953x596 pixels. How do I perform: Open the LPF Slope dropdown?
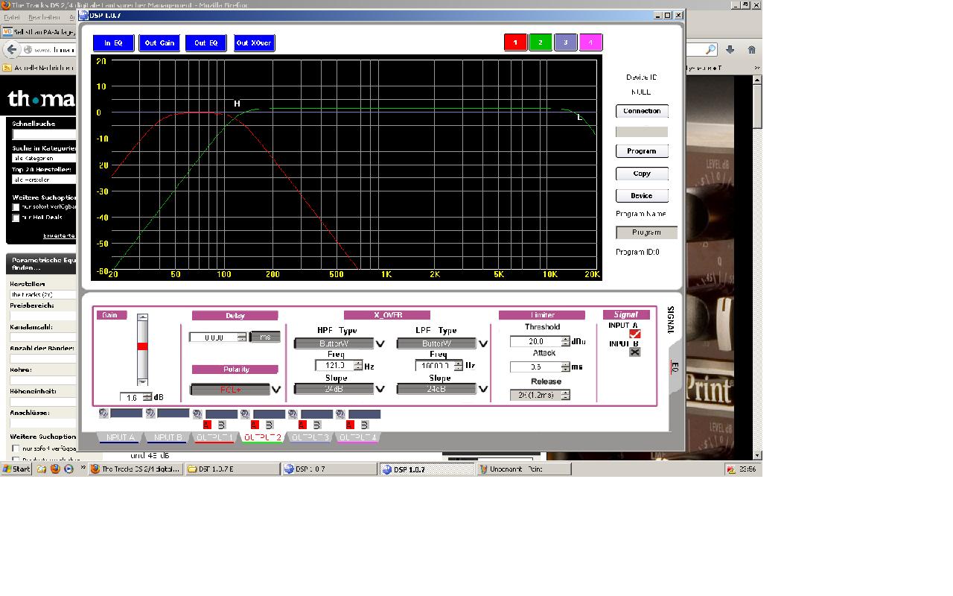(x=483, y=389)
